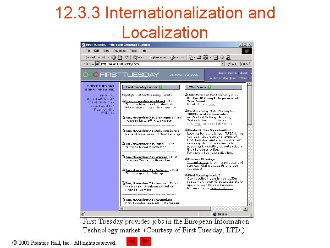Image resolution: width=330 pixels, height=248 pixels.
Task: Click the First Tuesday works! headline
Action: coord(203,175)
